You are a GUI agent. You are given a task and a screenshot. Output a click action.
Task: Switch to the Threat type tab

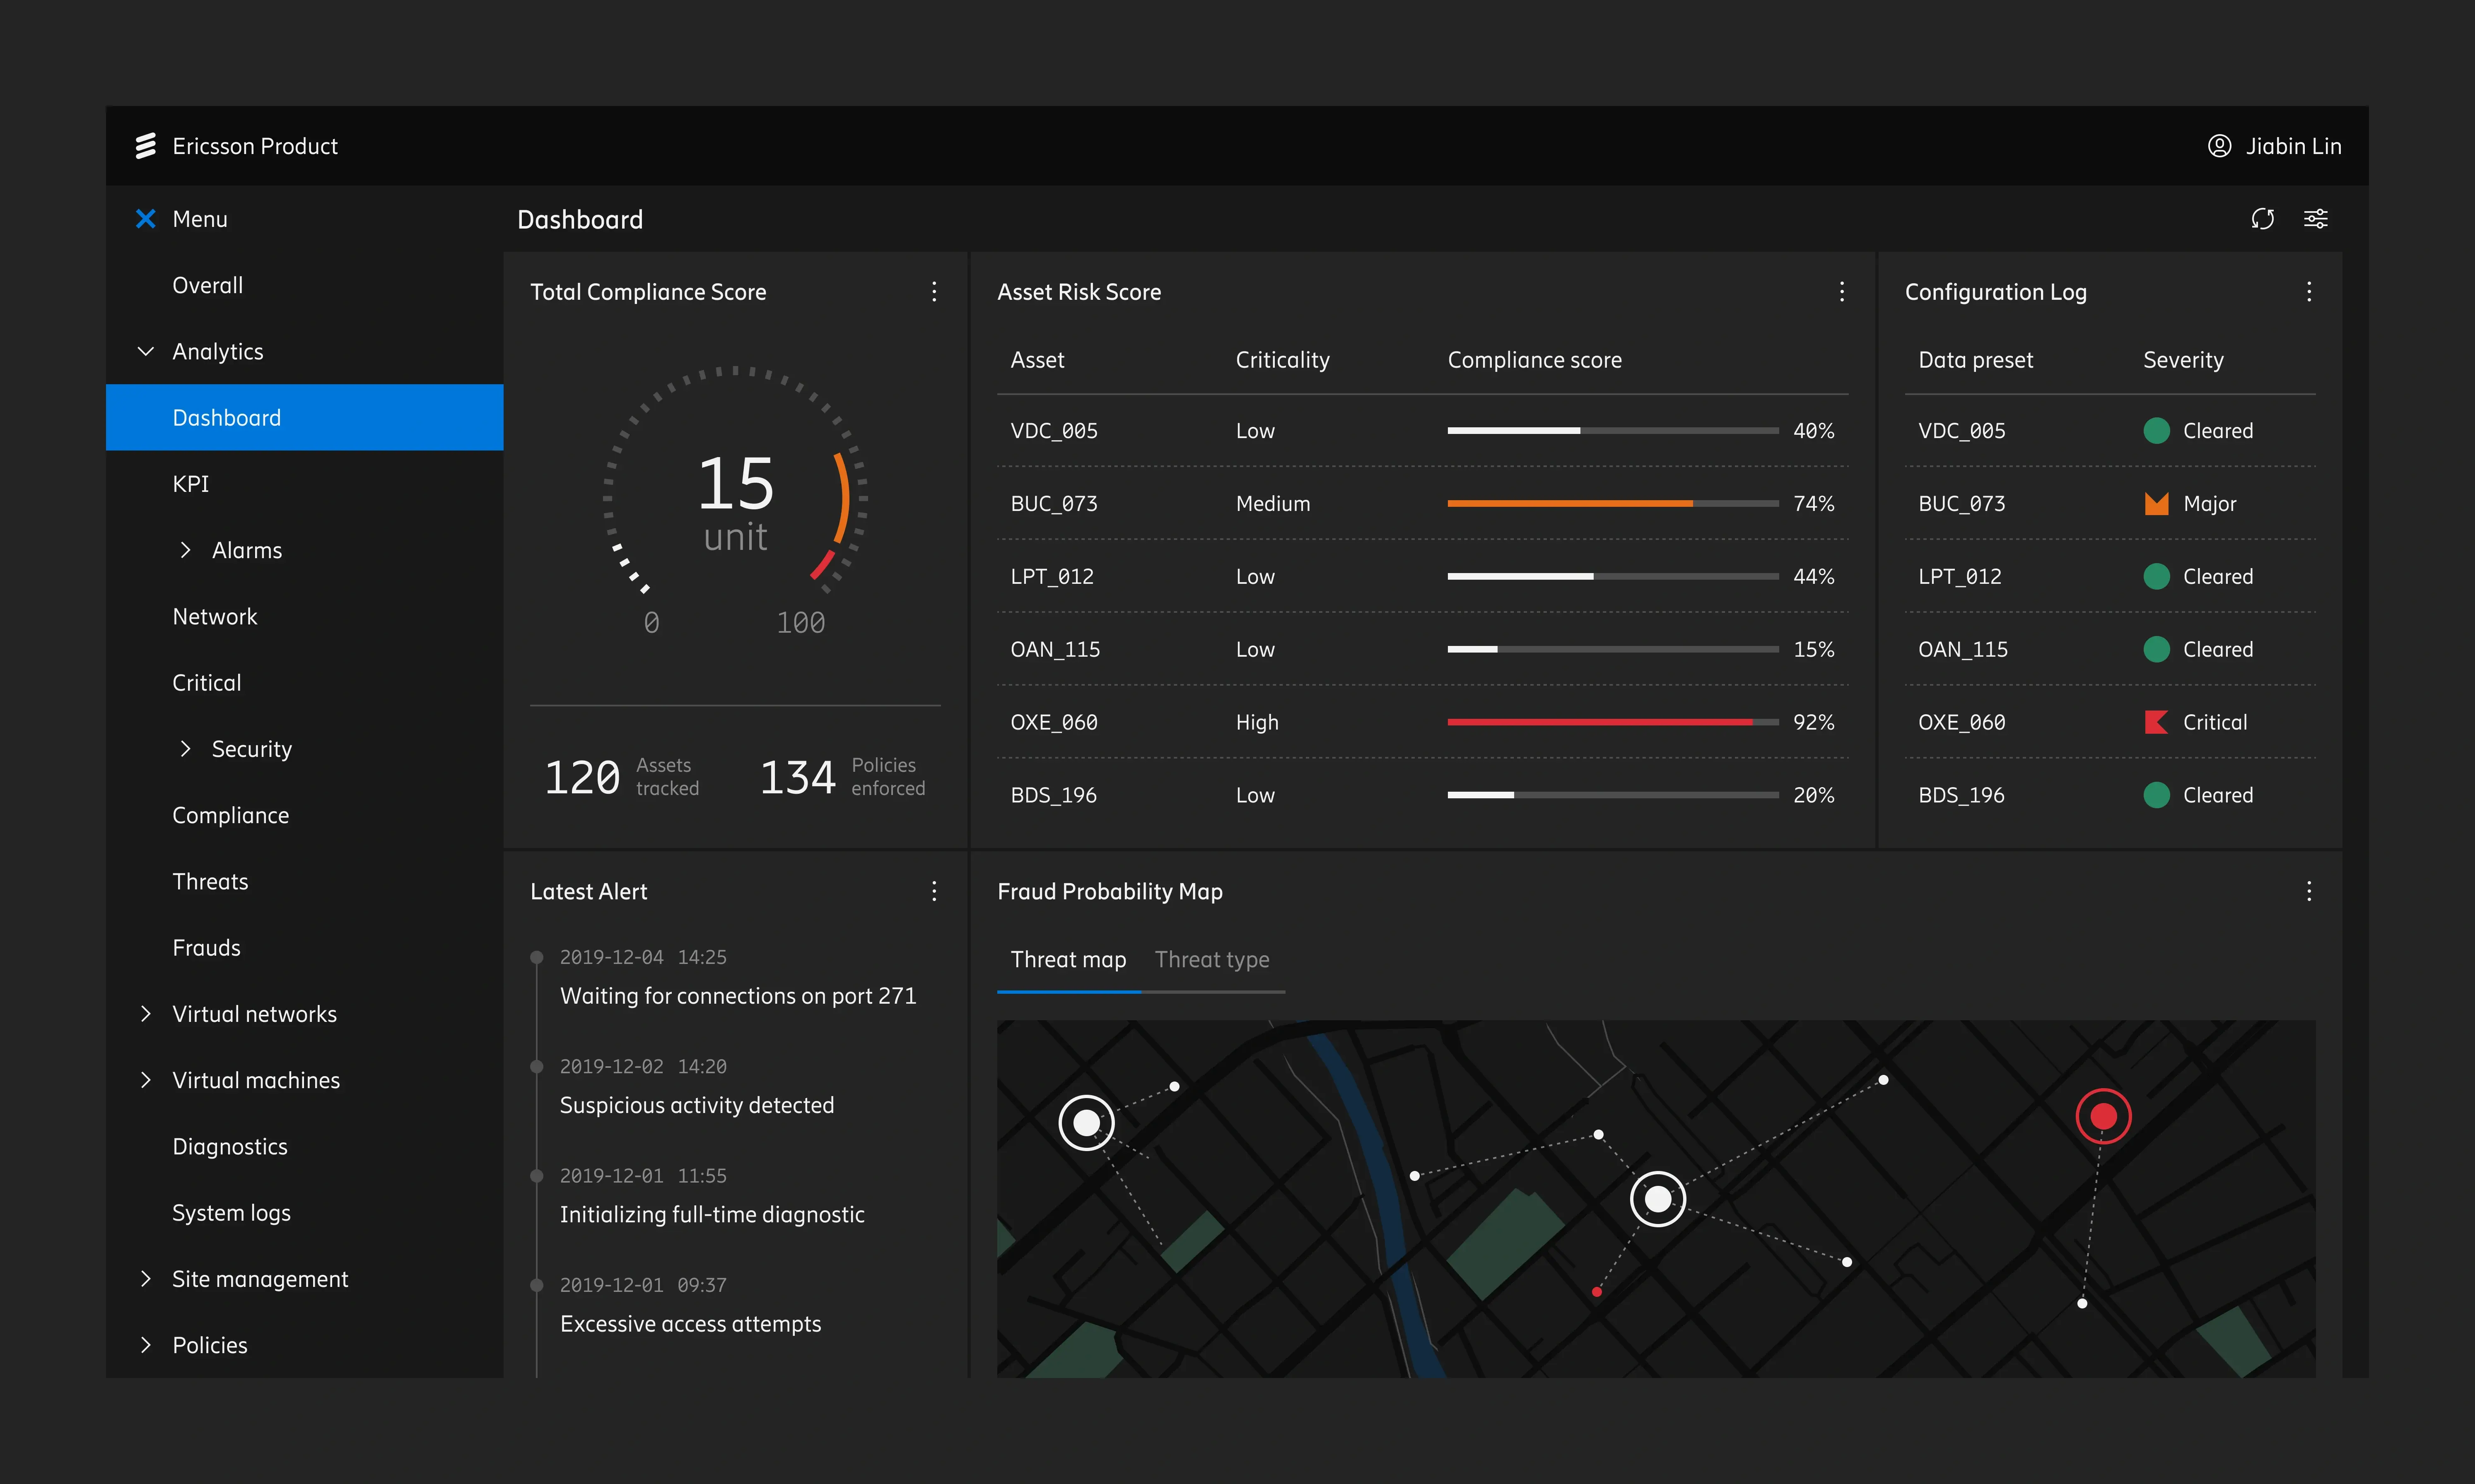tap(1211, 960)
